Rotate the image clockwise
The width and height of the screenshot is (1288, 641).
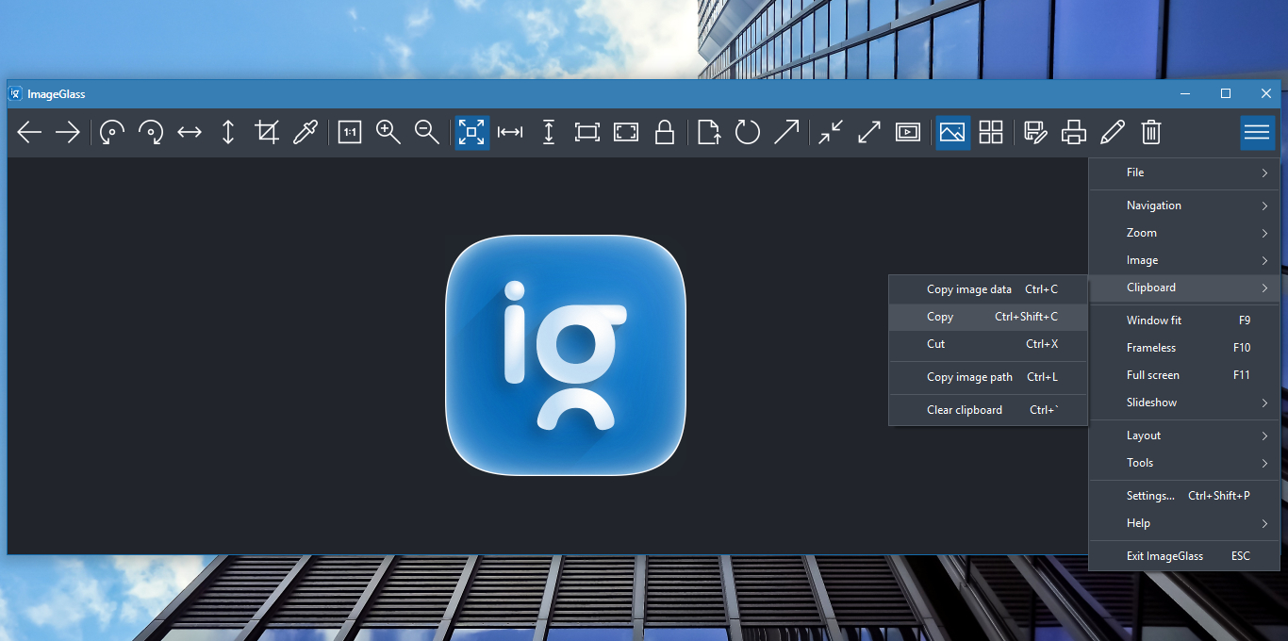(x=151, y=133)
